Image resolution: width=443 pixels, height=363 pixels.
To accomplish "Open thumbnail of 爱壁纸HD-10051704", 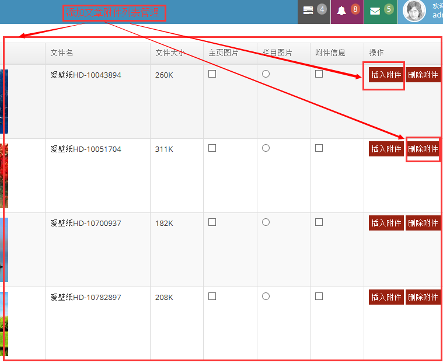I will (4, 176).
